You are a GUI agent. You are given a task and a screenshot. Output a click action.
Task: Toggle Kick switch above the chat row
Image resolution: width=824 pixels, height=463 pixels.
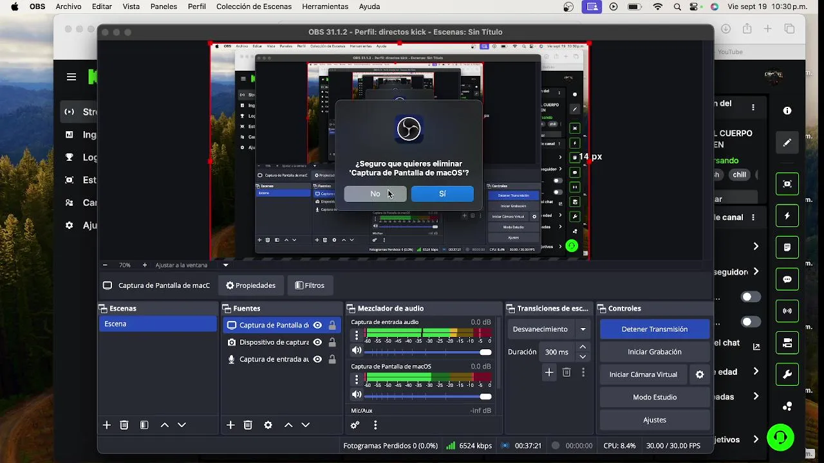coord(751,322)
